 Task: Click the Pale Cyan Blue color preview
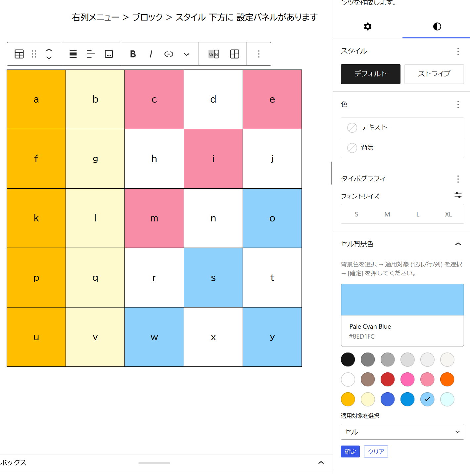click(x=402, y=300)
